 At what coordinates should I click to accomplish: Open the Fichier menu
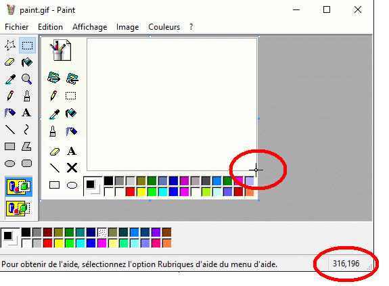(x=17, y=27)
